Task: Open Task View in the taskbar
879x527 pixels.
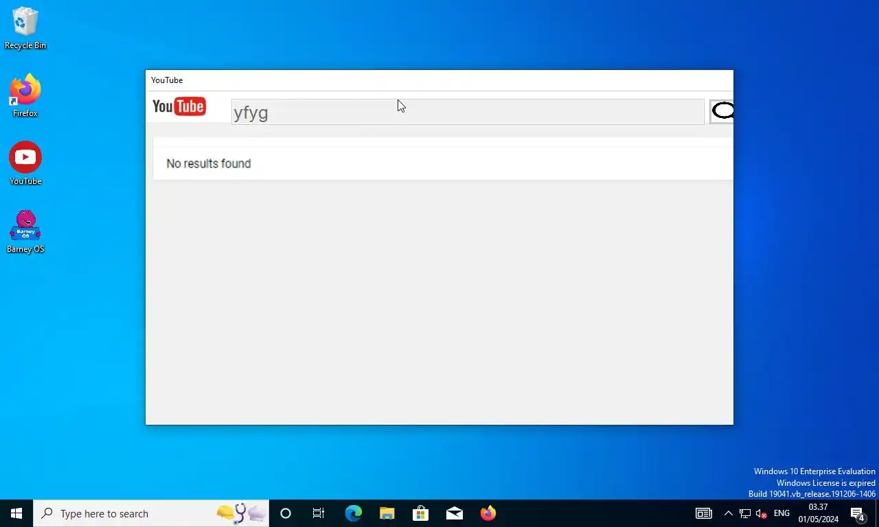Action: tap(319, 513)
